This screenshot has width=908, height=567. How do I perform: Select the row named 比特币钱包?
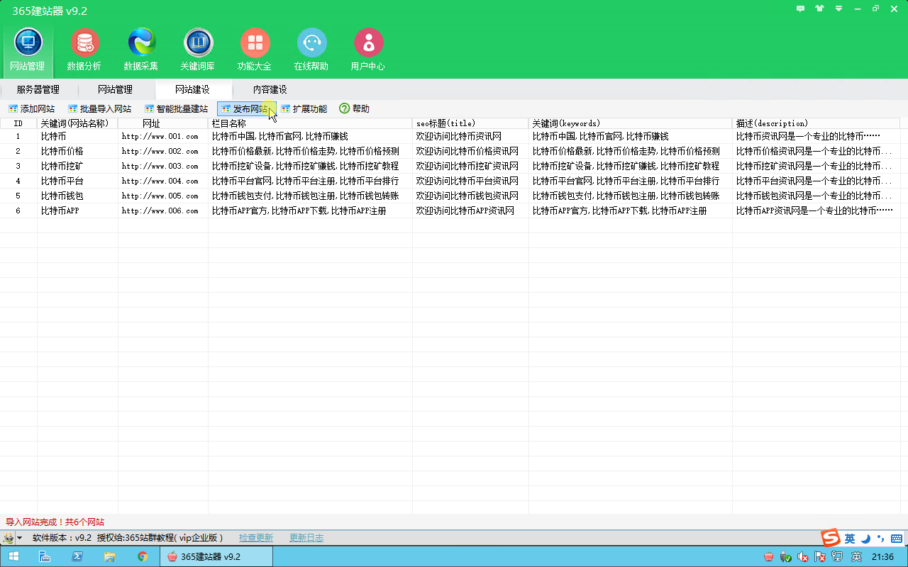click(450, 196)
